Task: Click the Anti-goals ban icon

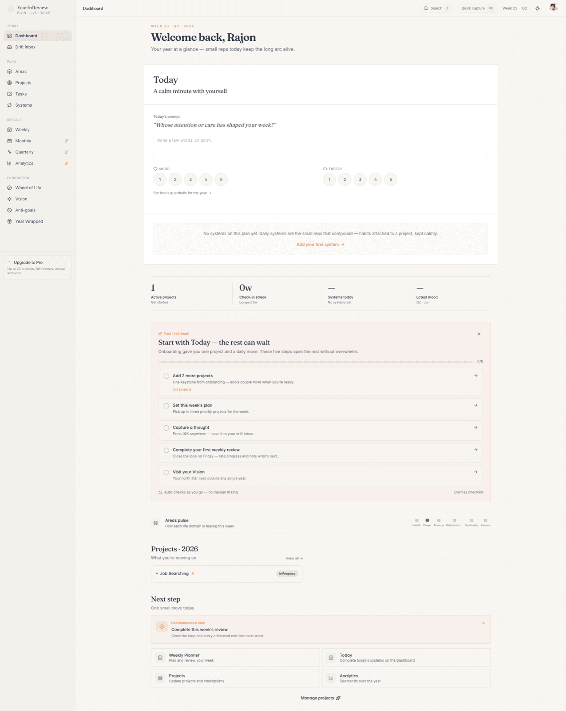Action: coord(9,210)
